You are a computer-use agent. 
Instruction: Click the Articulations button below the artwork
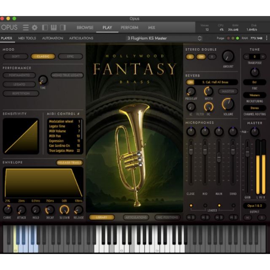pos(136,217)
